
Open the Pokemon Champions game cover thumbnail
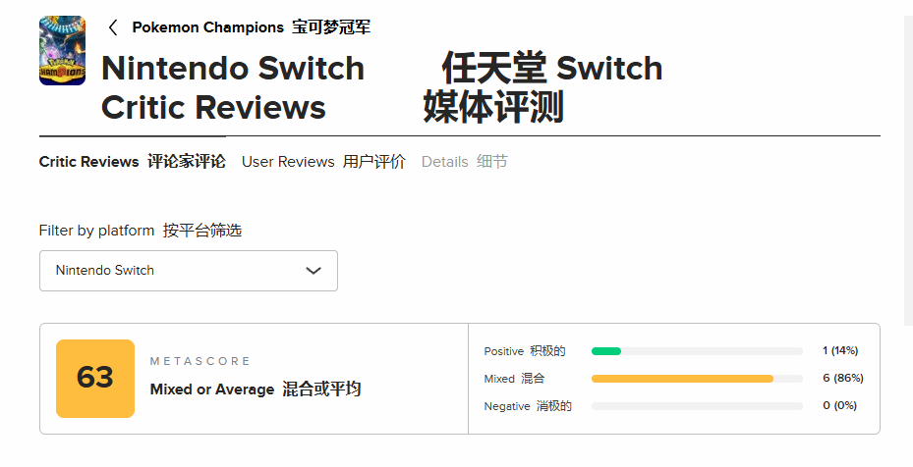62,51
